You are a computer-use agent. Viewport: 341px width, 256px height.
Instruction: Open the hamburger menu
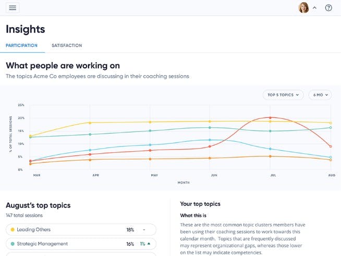[x=13, y=8]
